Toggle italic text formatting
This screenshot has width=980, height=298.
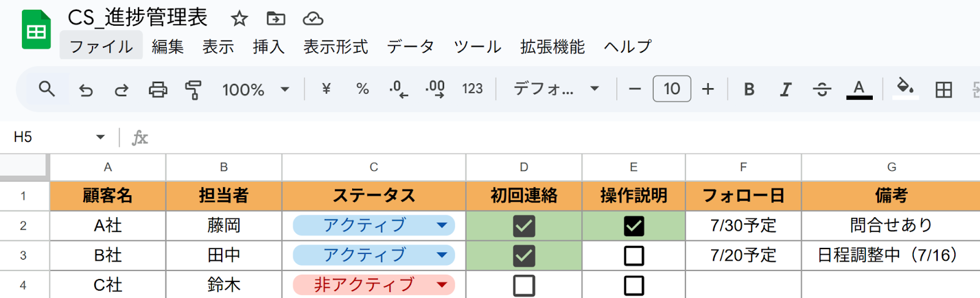[x=785, y=89]
